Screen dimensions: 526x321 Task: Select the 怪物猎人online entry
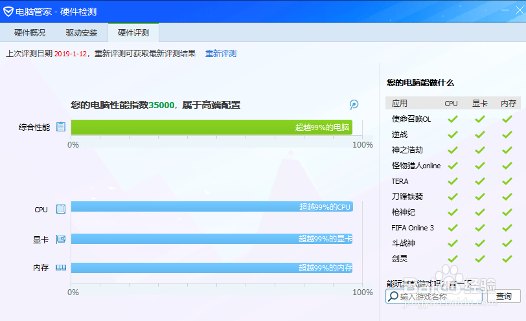pyautogui.click(x=416, y=166)
